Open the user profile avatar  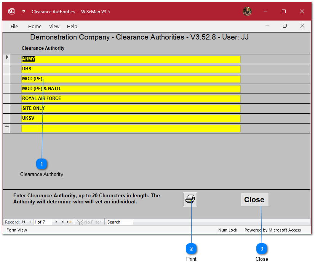pos(247,11)
